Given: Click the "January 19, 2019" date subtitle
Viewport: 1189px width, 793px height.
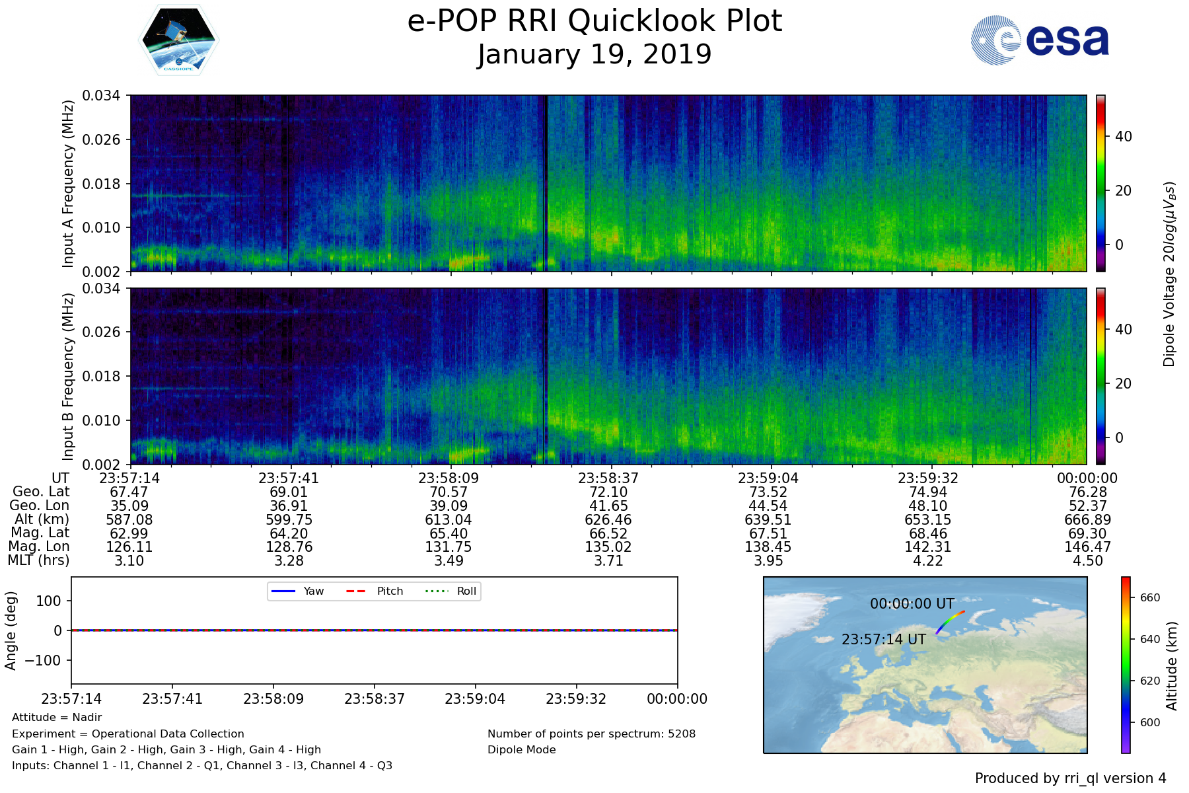Looking at the screenshot, I should click(x=594, y=55).
